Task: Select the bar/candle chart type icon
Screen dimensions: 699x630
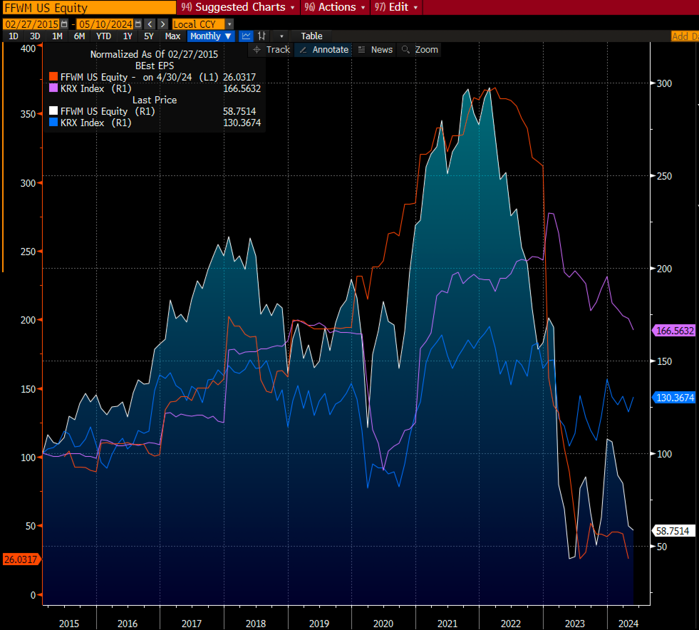Action: click(x=262, y=36)
